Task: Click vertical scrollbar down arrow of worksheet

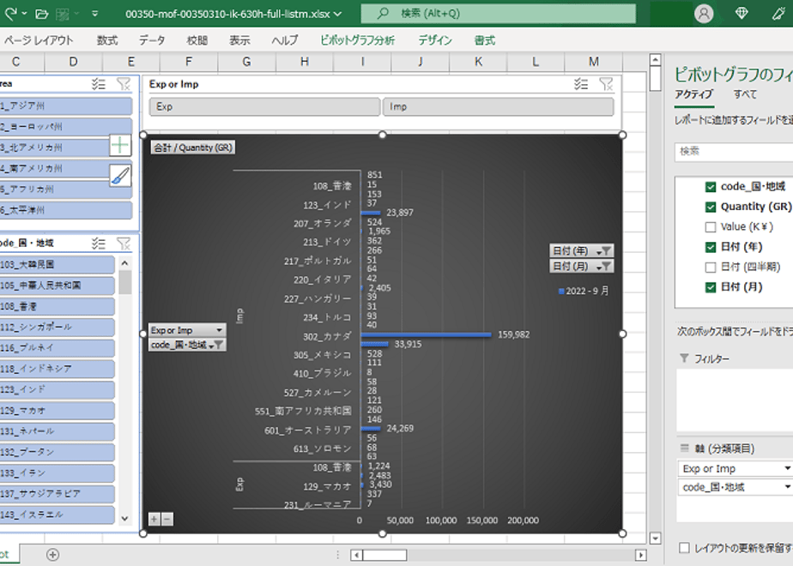Action: (656, 539)
